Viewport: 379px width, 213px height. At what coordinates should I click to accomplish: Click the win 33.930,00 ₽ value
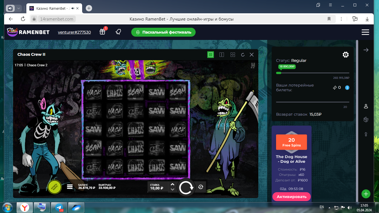tap(107, 188)
